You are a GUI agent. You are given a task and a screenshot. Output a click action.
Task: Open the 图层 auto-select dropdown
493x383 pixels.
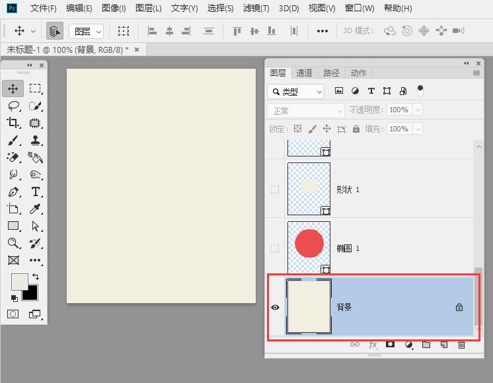pos(86,31)
